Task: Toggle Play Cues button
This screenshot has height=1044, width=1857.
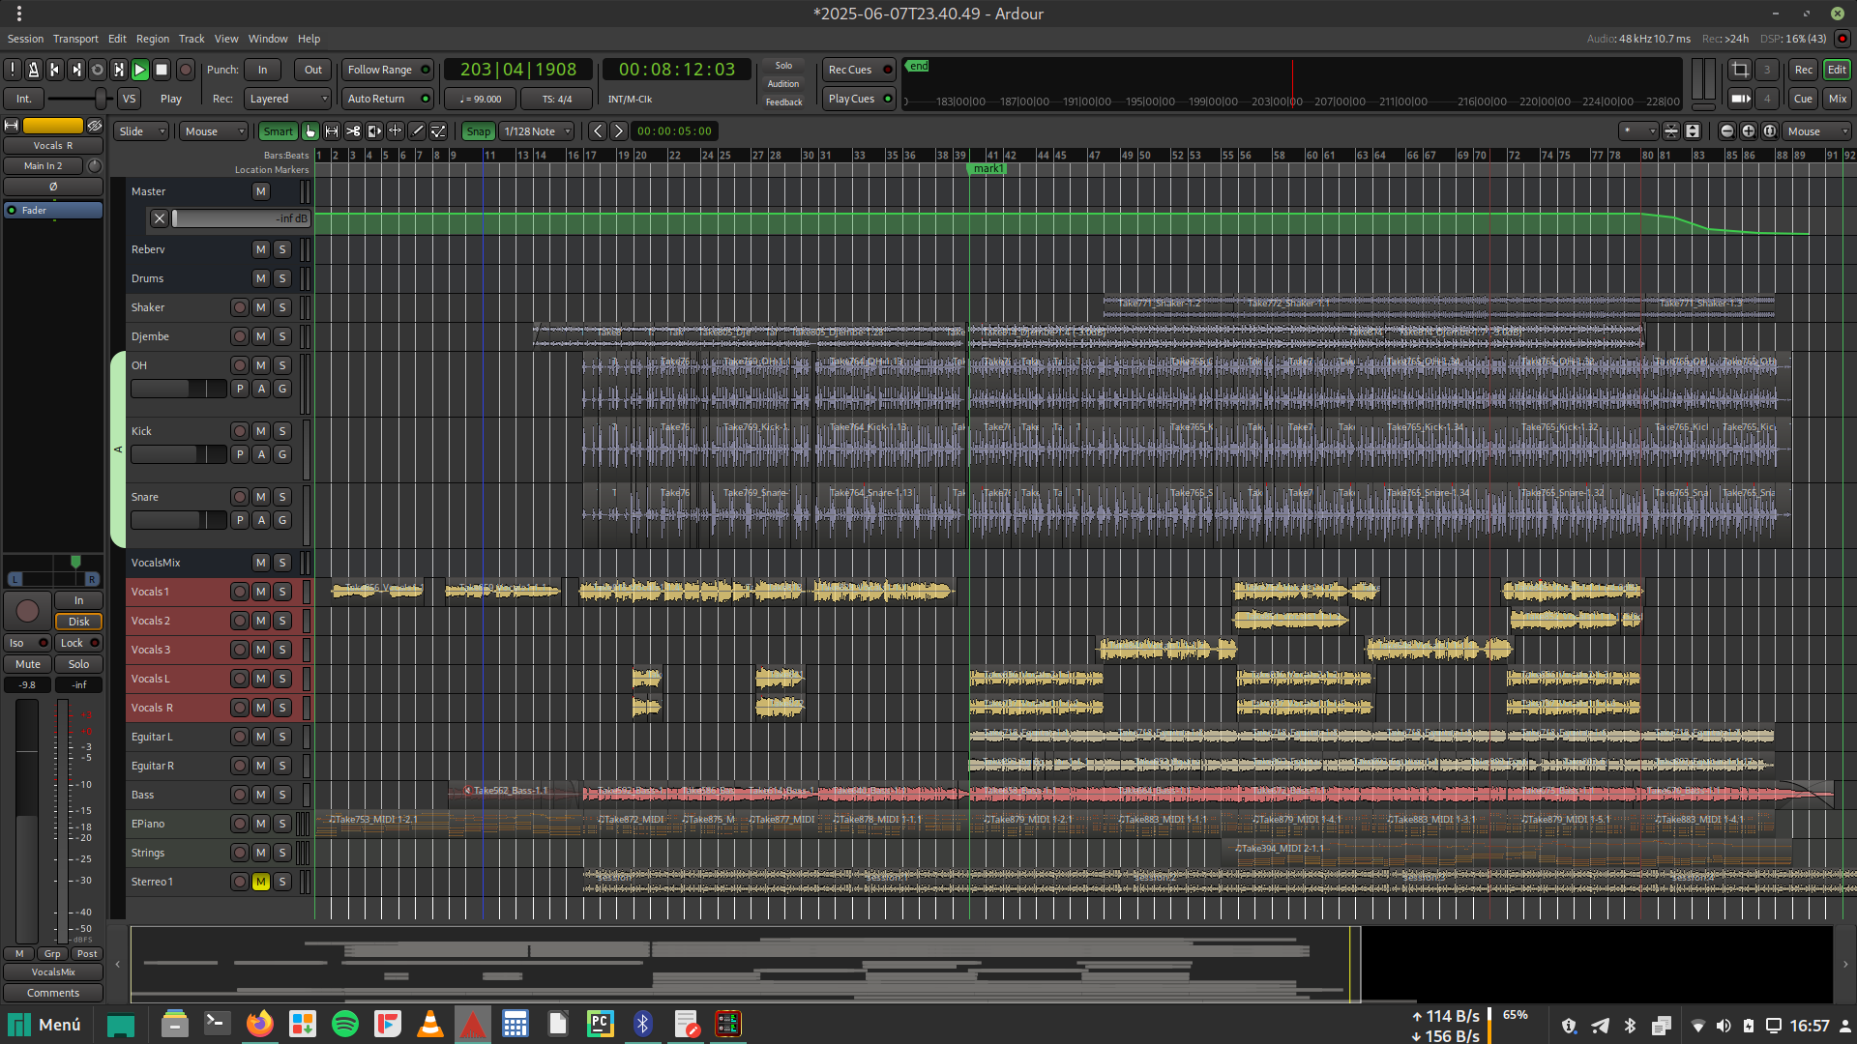Action: pyautogui.click(x=859, y=99)
